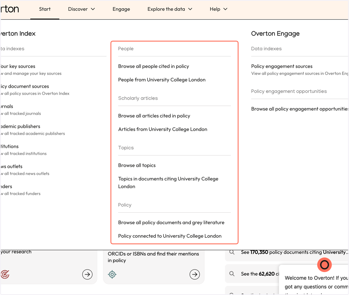Open Articles from University College London

click(163, 129)
